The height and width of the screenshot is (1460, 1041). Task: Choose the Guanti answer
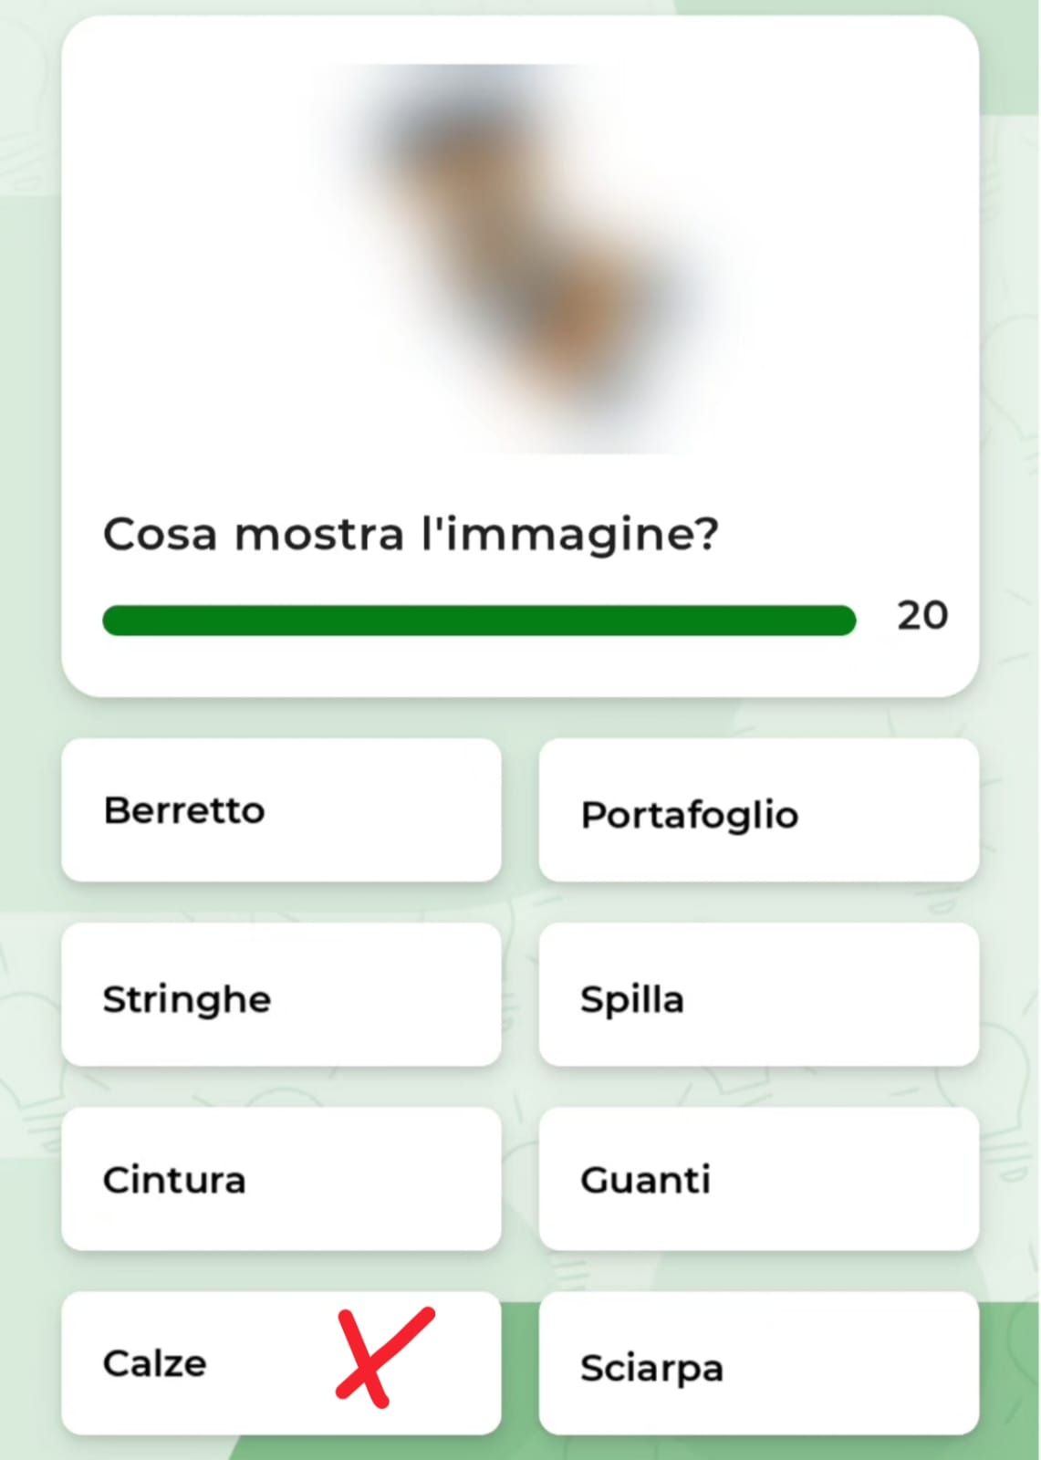pos(758,1179)
